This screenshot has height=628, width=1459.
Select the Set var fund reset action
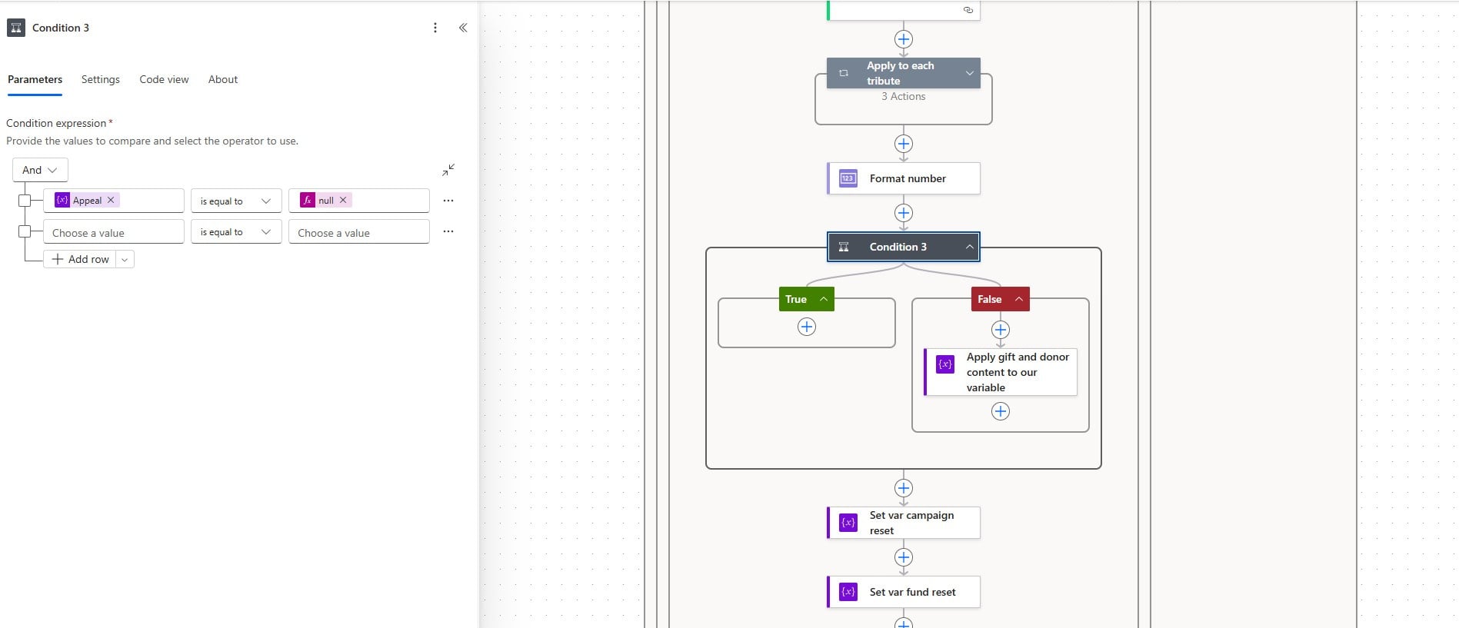(904, 592)
